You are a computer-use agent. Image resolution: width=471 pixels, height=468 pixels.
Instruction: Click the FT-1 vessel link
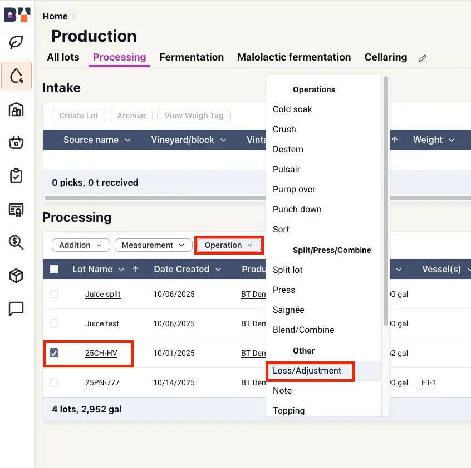428,382
